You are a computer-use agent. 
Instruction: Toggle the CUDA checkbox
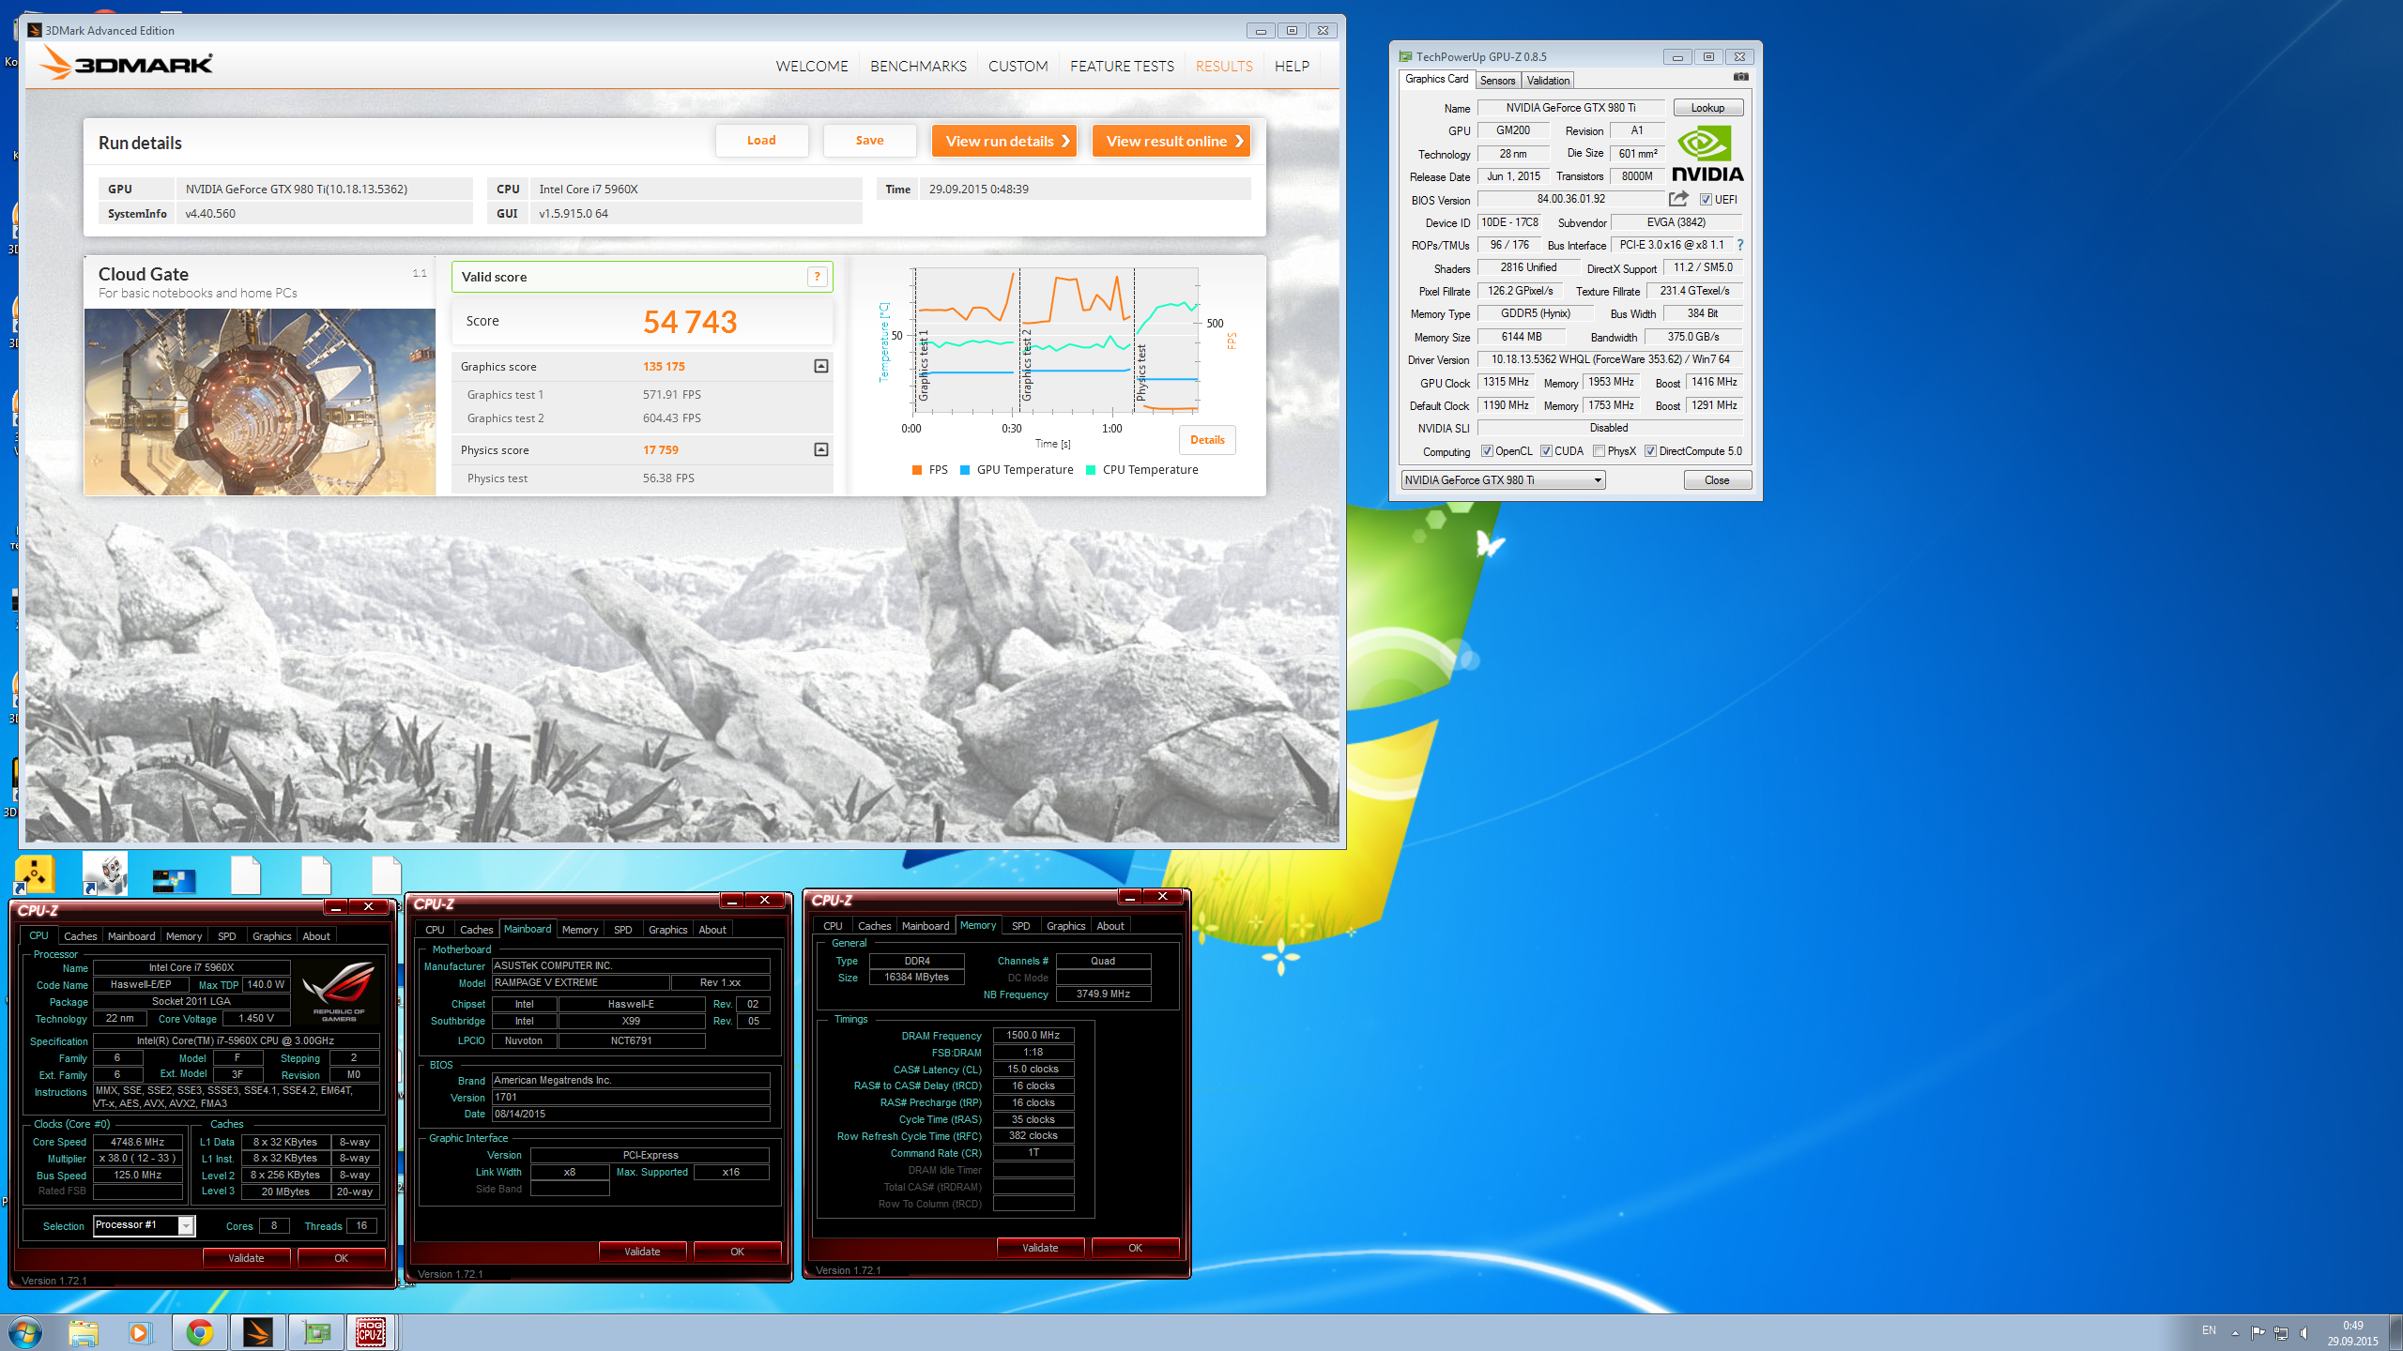pyautogui.click(x=1546, y=451)
